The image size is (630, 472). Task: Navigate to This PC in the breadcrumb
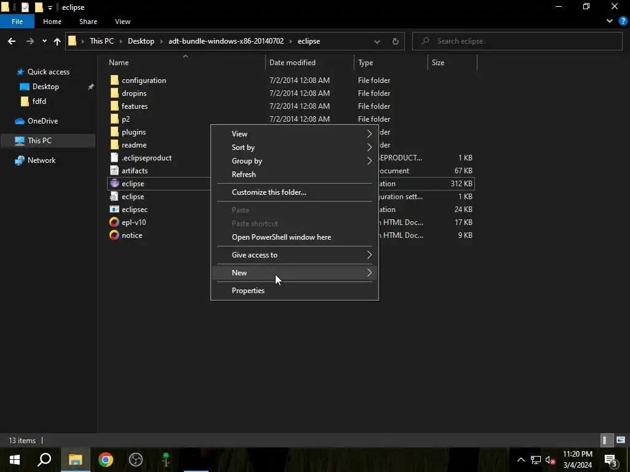(102, 41)
